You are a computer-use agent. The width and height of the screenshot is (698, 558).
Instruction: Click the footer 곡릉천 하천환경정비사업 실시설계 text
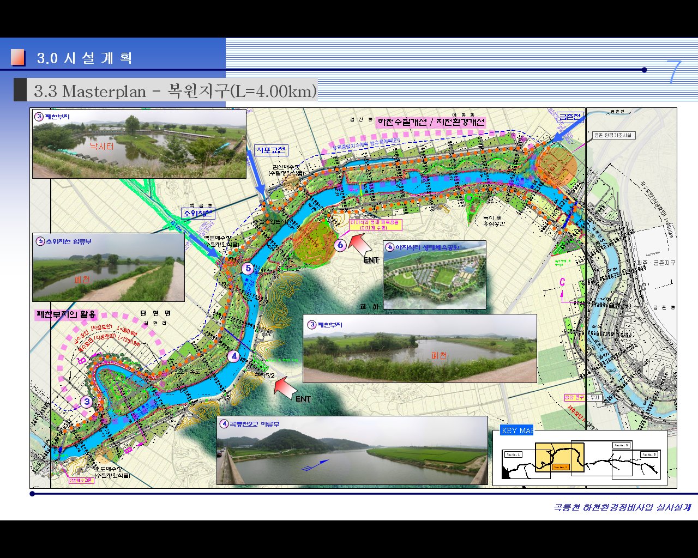[622, 507]
